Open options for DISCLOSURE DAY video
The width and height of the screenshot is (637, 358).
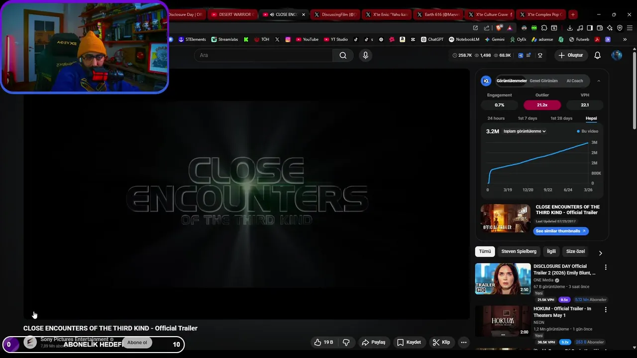point(606,268)
